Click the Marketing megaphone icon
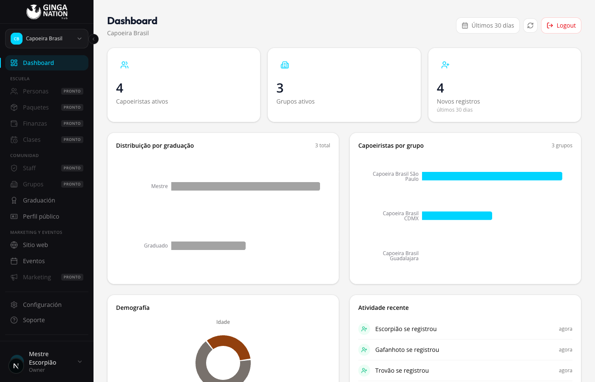 [14, 277]
